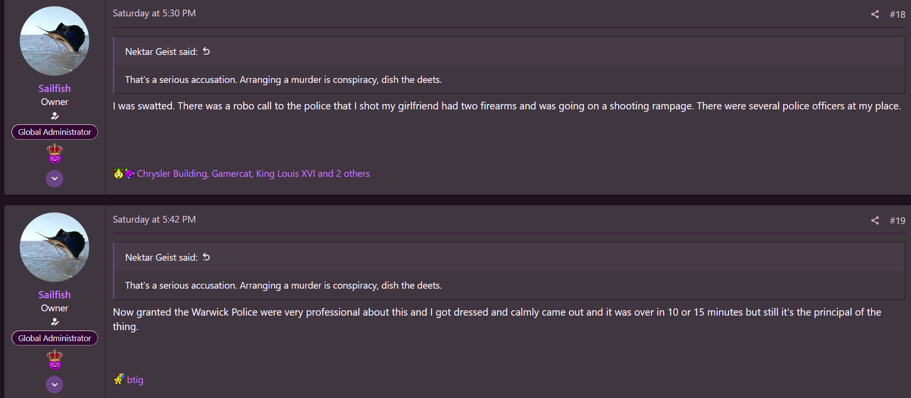Click the user-edit icon under Owner in post #19
Viewport: 911px width, 398px height.
(54, 322)
